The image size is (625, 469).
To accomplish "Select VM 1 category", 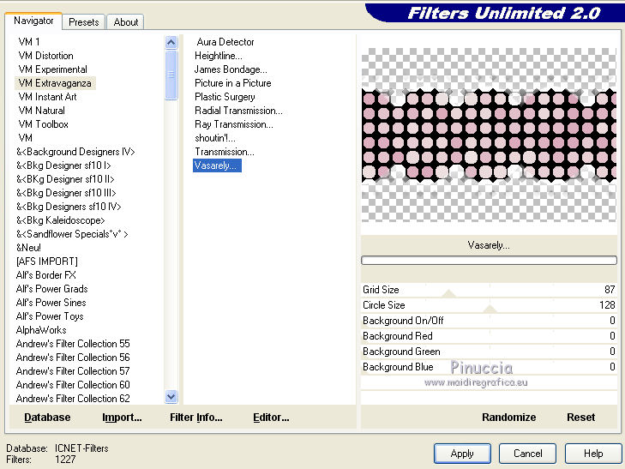I will [29, 42].
